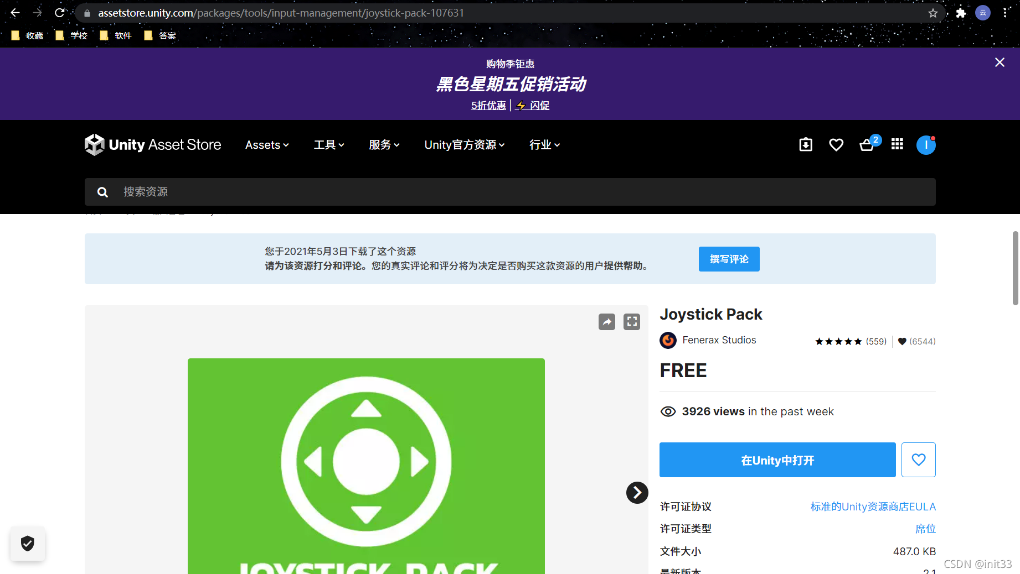The width and height of the screenshot is (1020, 574).
Task: Open my assets download icon
Action: (806, 145)
